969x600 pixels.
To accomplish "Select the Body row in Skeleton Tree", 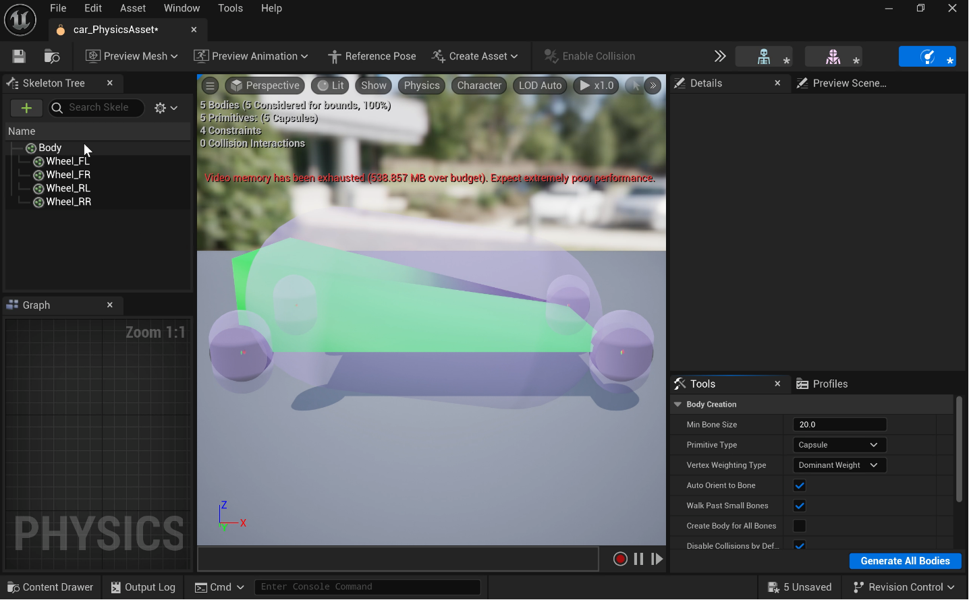I will [98, 148].
